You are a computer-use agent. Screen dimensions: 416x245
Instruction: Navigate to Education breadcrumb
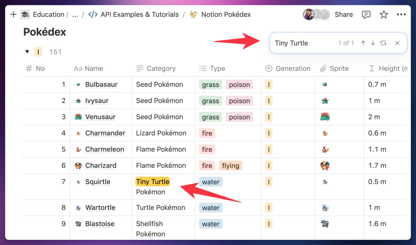48,15
